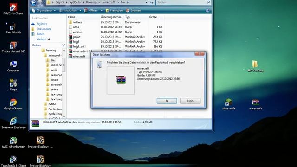Cancel deletion with Nein button
Viewport: 297px width, 167px height.
(190, 101)
